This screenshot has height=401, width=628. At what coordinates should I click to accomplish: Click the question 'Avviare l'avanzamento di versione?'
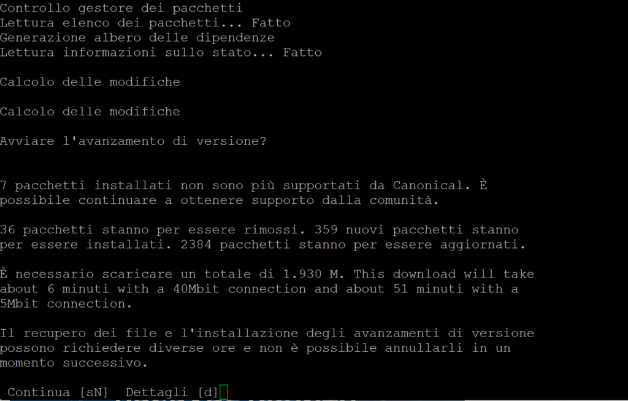click(133, 141)
